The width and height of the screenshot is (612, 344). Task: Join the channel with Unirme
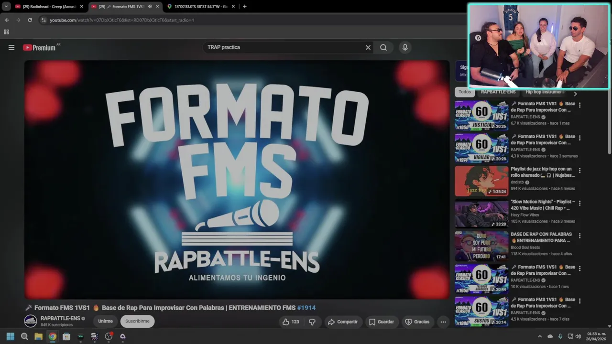coord(105,321)
